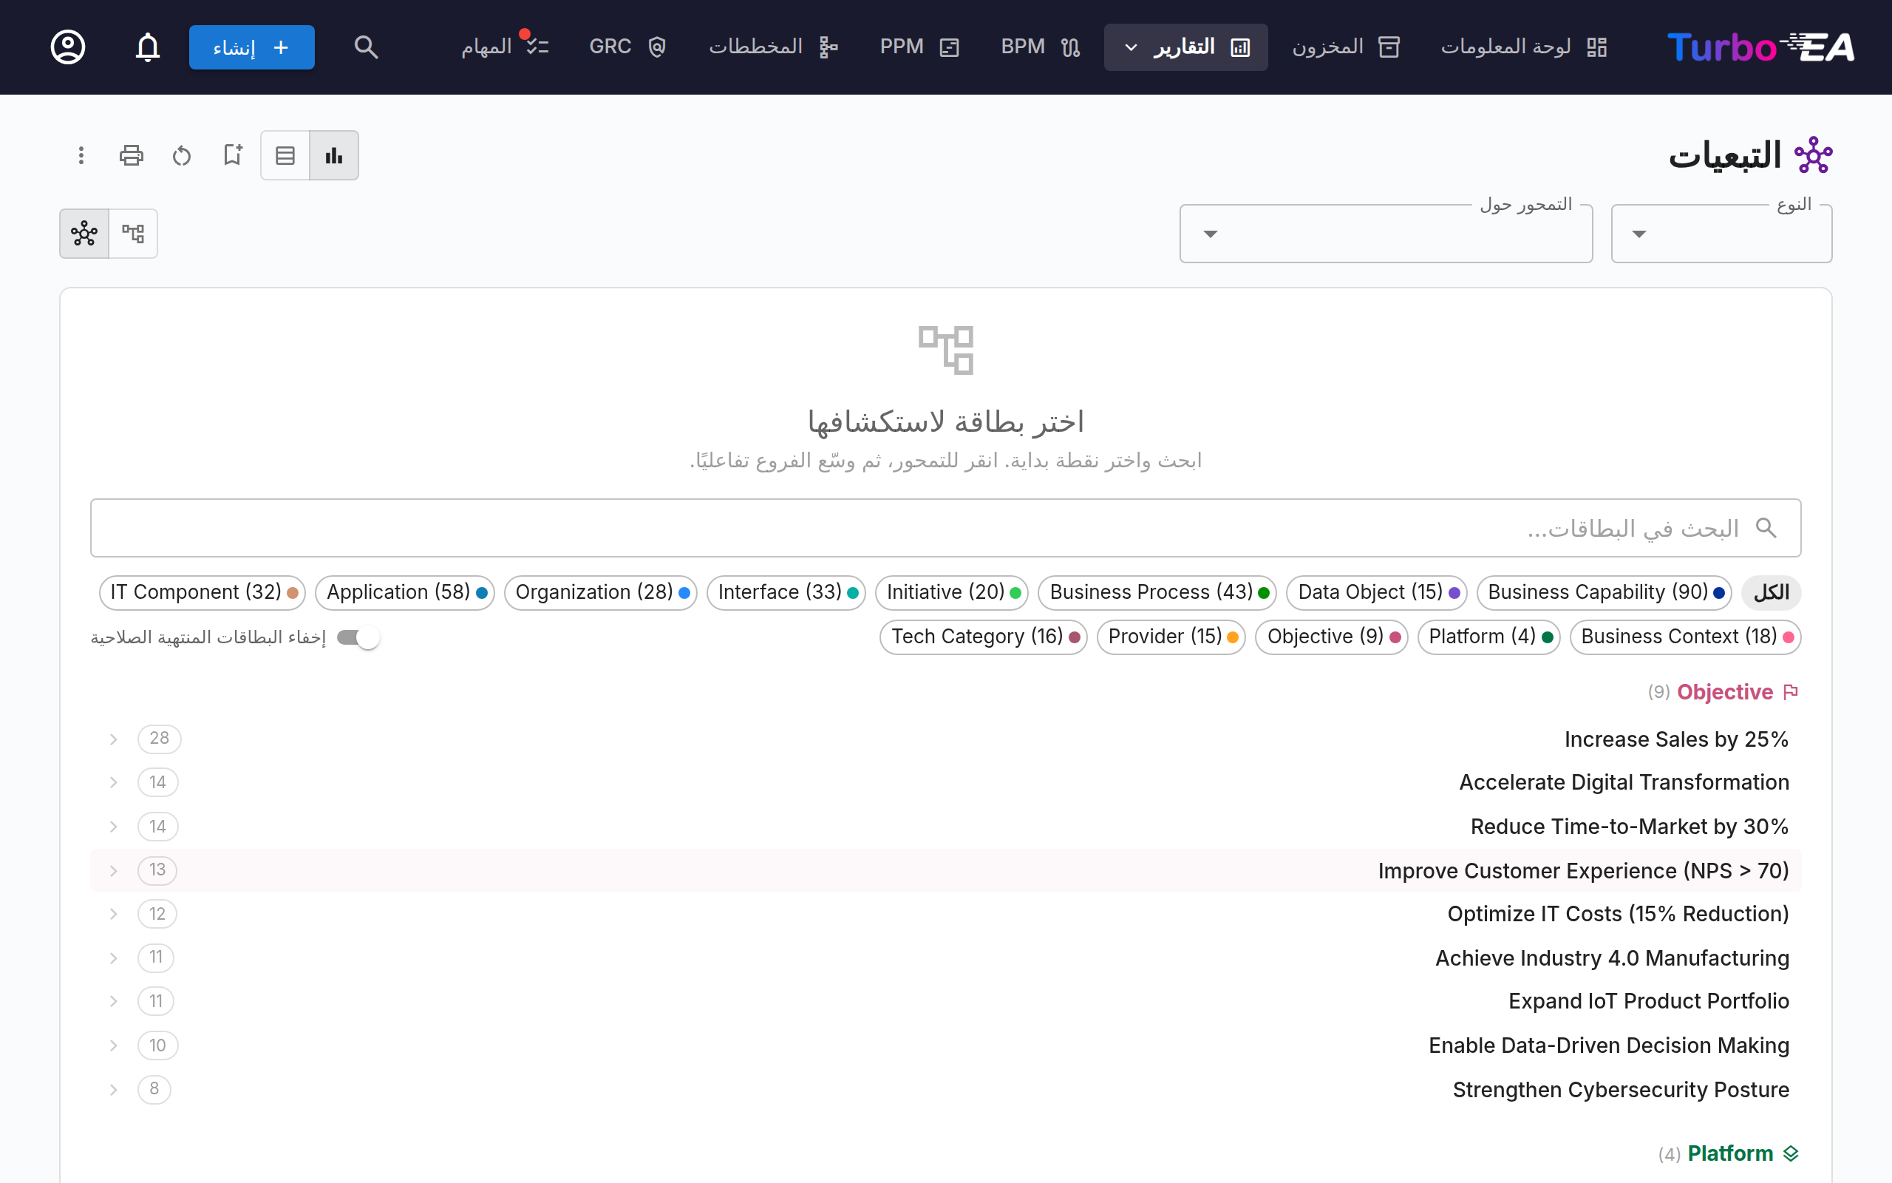Open the PPM menu item
This screenshot has width=1892, height=1183.
click(919, 47)
